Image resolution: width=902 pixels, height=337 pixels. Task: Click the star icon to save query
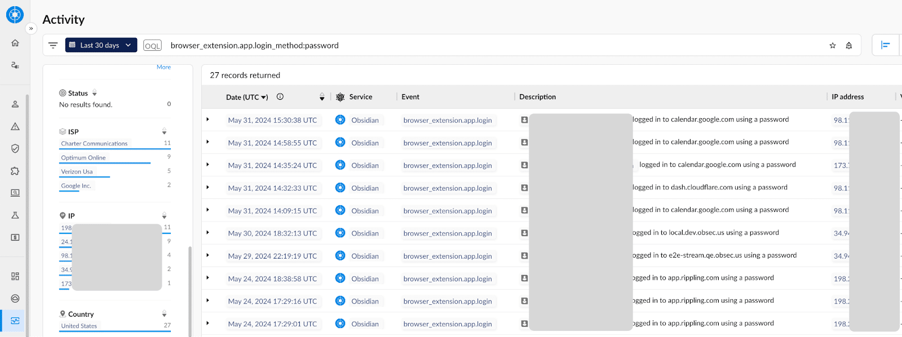click(x=833, y=46)
